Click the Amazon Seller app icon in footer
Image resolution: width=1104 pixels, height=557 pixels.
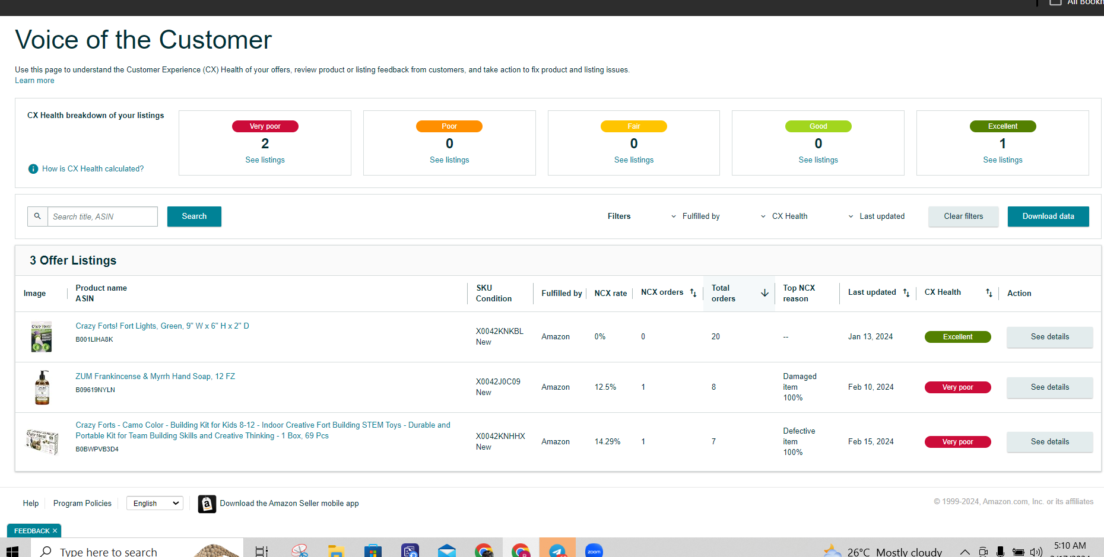click(x=207, y=504)
